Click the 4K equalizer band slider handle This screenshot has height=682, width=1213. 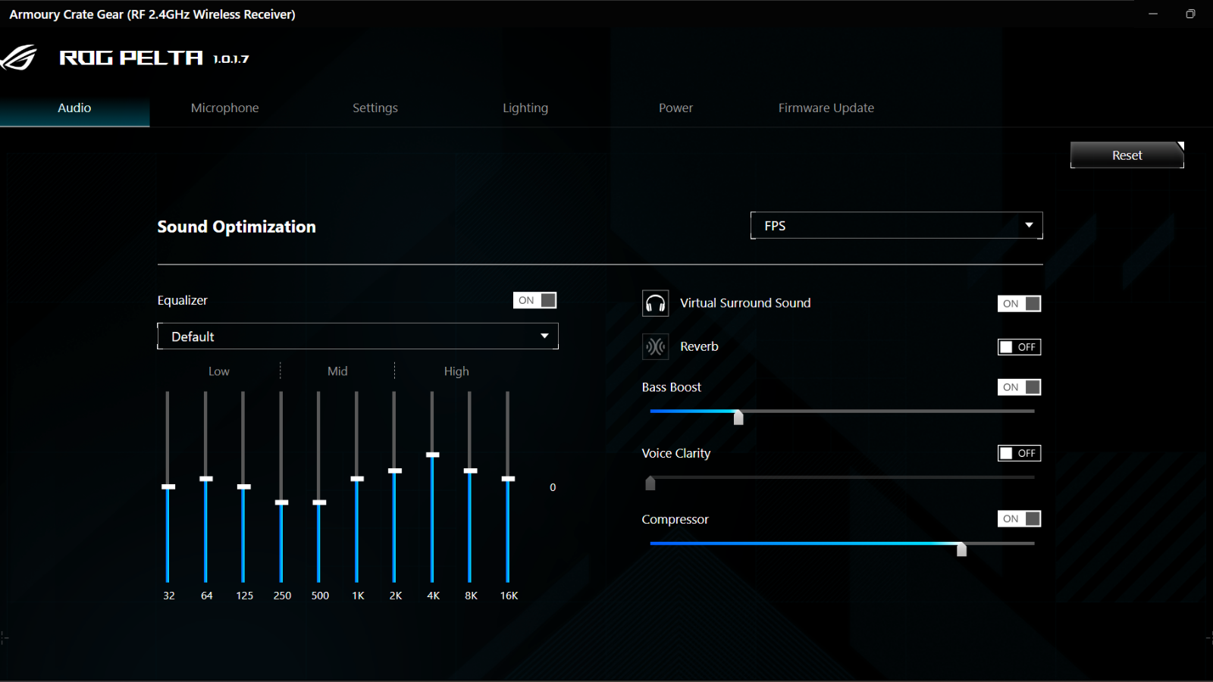432,455
